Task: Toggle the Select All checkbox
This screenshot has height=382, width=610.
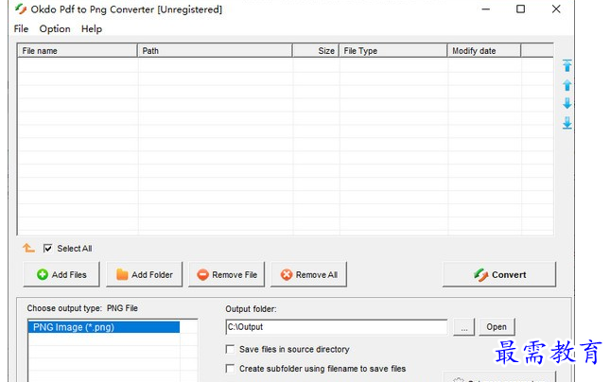Action: 47,248
